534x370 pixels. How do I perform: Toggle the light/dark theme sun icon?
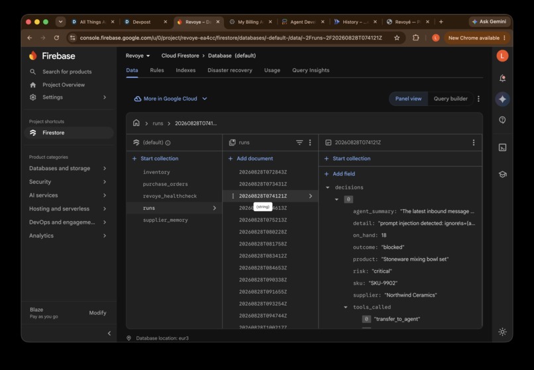[502, 332]
